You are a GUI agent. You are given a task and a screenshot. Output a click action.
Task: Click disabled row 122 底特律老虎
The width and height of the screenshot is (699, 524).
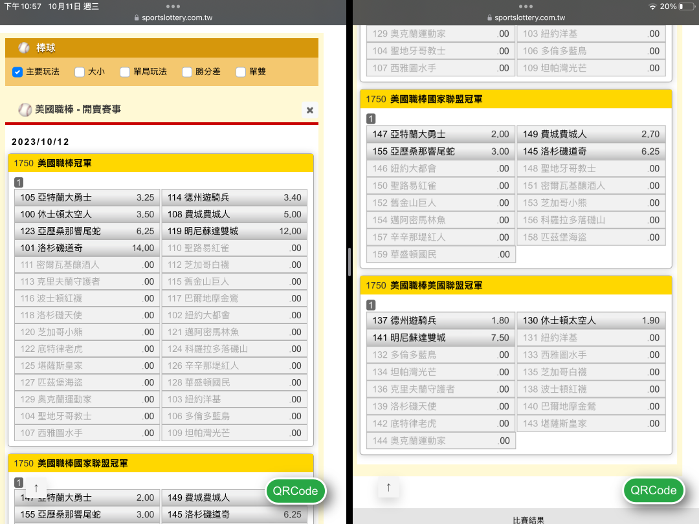pyautogui.click(x=87, y=349)
